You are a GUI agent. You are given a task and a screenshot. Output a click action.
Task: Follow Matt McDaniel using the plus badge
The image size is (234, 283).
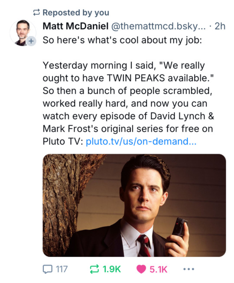(31, 41)
